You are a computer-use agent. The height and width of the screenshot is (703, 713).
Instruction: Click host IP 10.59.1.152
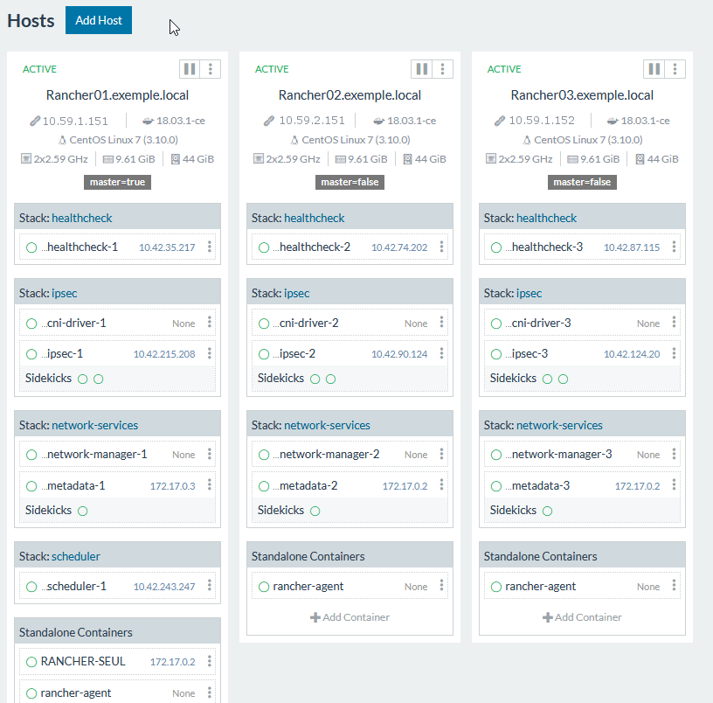click(542, 121)
